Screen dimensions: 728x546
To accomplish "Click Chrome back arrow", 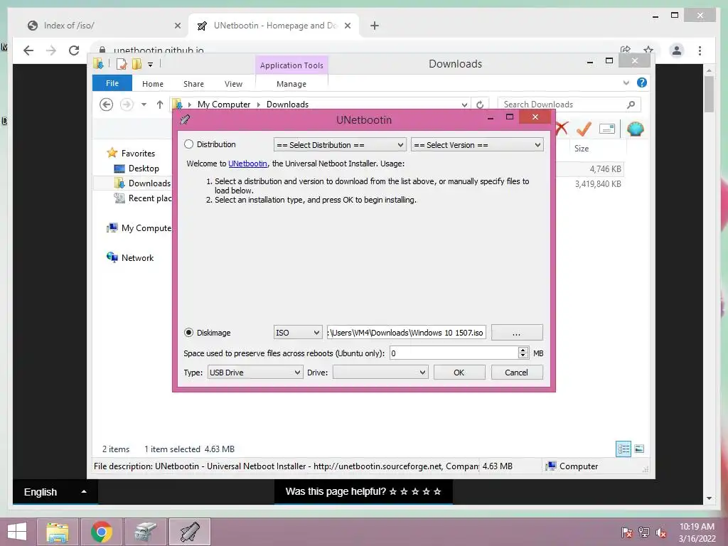I will click(28, 50).
